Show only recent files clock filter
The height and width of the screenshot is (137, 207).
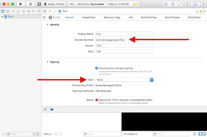coord(34,134)
